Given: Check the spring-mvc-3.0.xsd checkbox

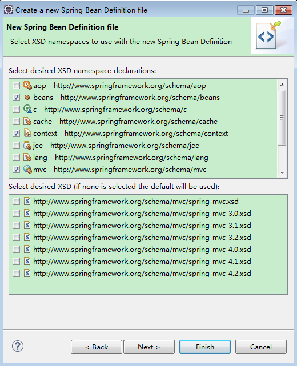Looking at the screenshot, I should (16, 213).
